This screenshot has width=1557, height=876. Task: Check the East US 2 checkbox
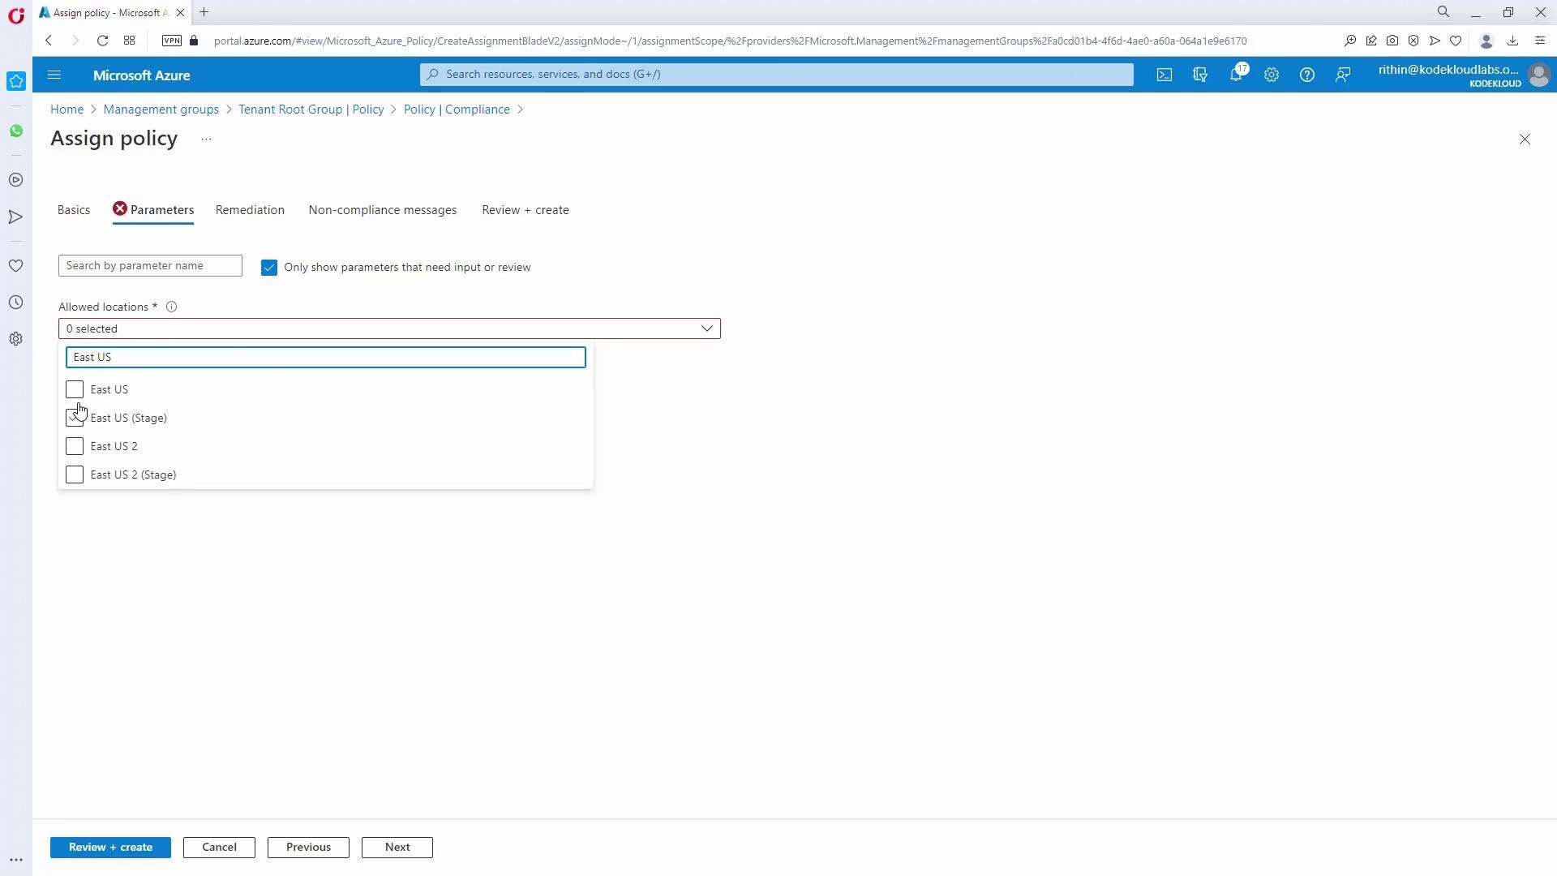coord(75,446)
